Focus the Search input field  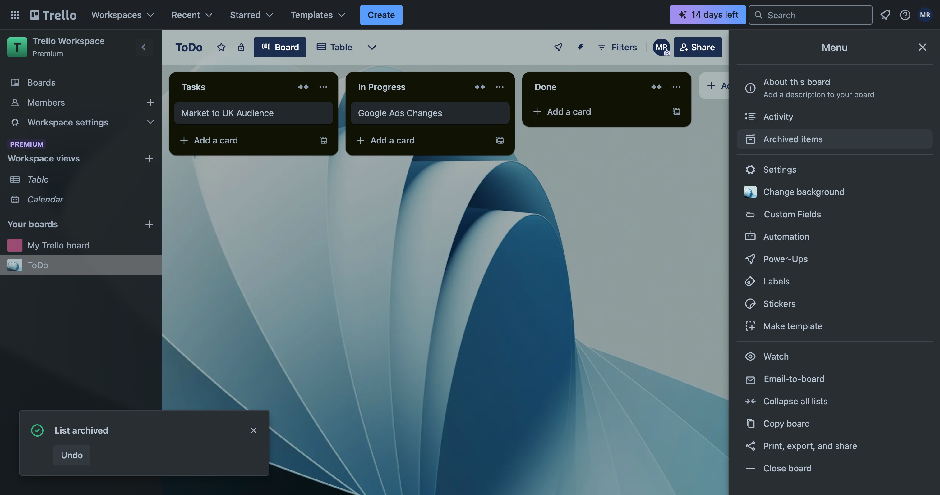click(810, 15)
